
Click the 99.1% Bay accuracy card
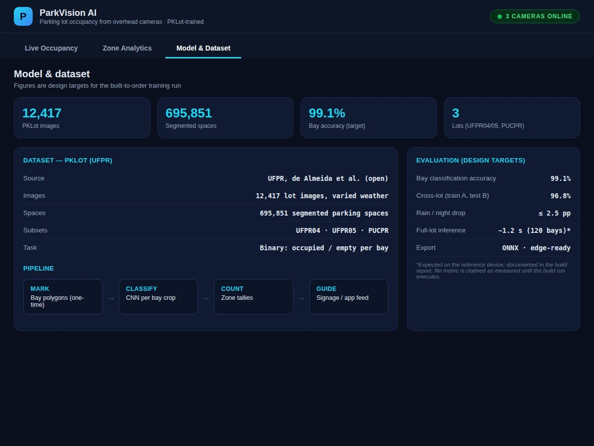pos(369,117)
